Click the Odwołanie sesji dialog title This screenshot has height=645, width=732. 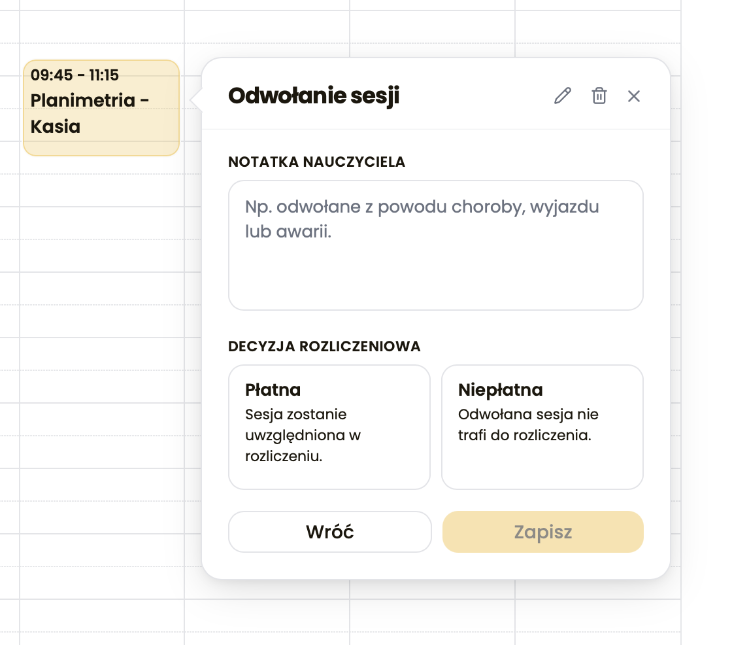tap(315, 96)
